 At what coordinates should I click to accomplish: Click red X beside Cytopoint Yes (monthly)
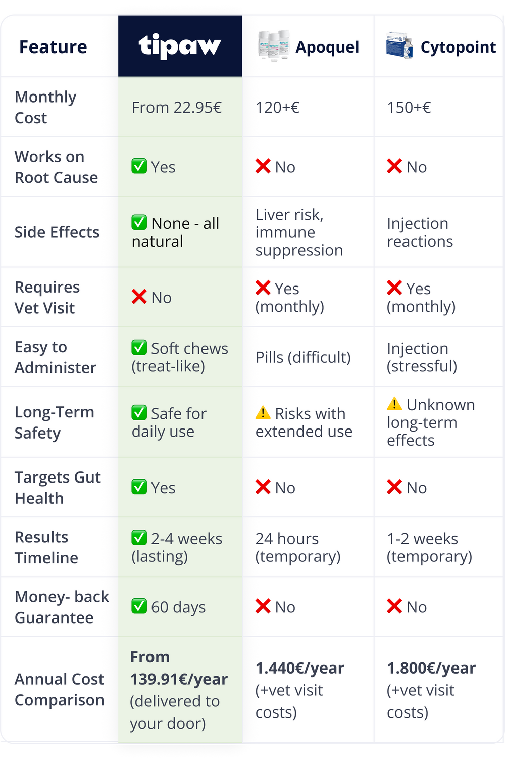point(394,288)
